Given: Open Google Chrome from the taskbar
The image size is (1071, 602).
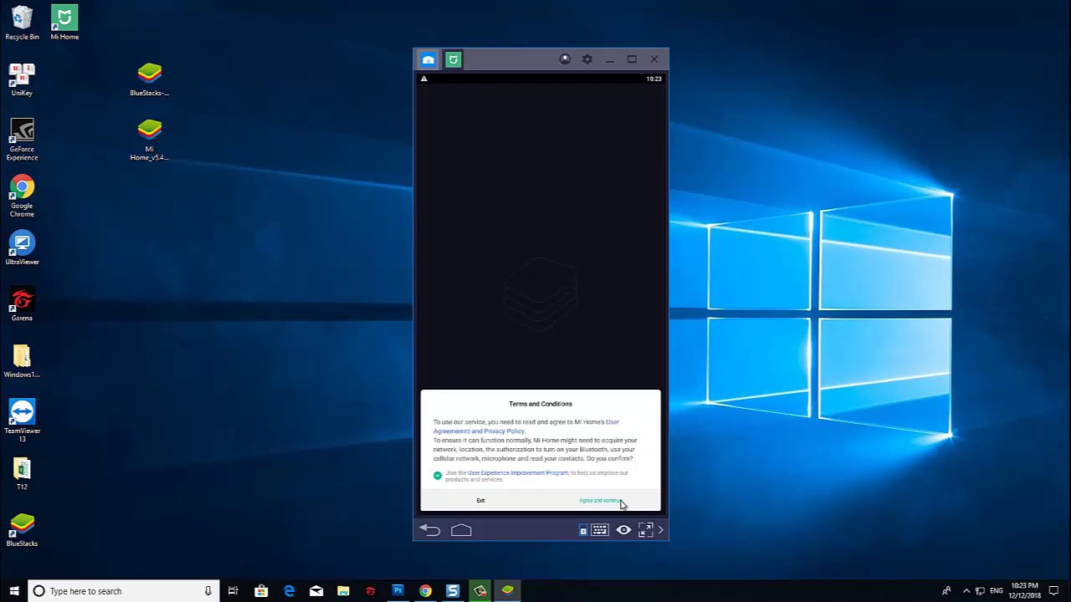Looking at the screenshot, I should coord(425,591).
